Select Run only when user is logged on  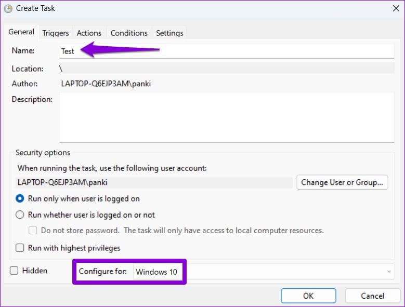pos(20,198)
